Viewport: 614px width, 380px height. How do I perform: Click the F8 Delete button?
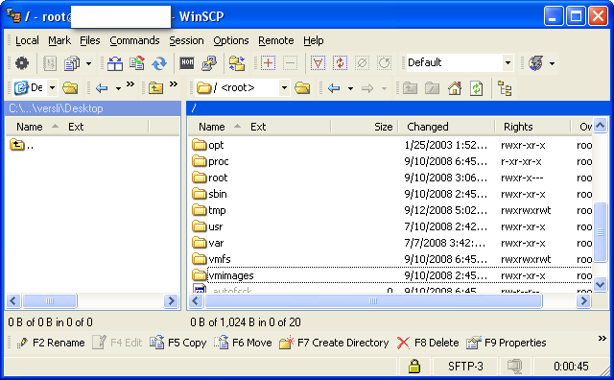(428, 343)
